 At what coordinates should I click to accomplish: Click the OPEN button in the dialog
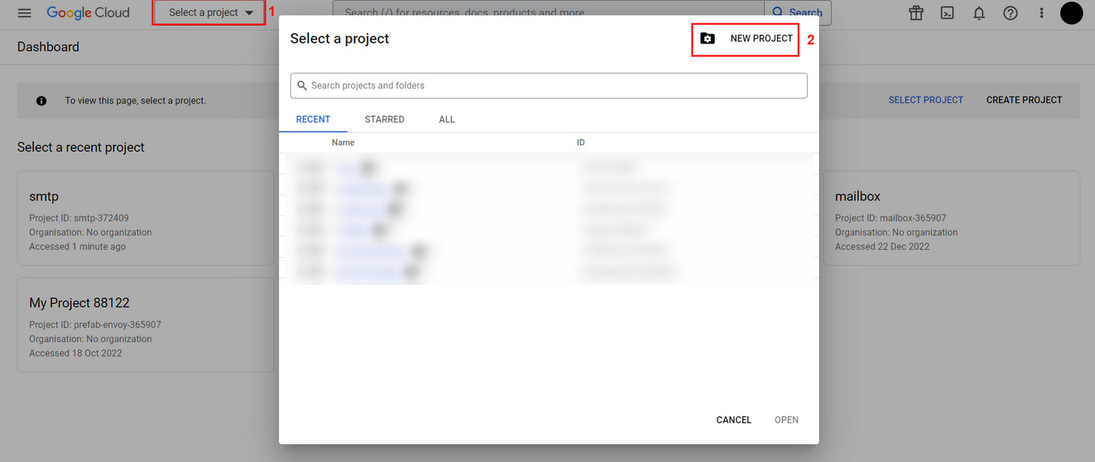[x=787, y=420]
